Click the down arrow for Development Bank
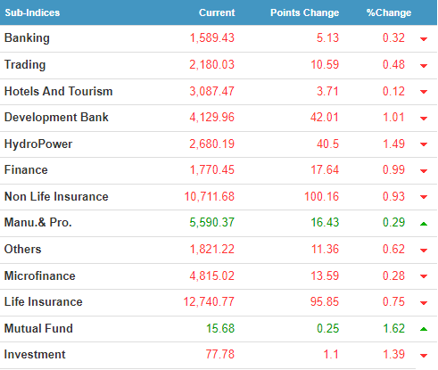Image resolution: width=438 pixels, height=370 pixels. tap(424, 119)
